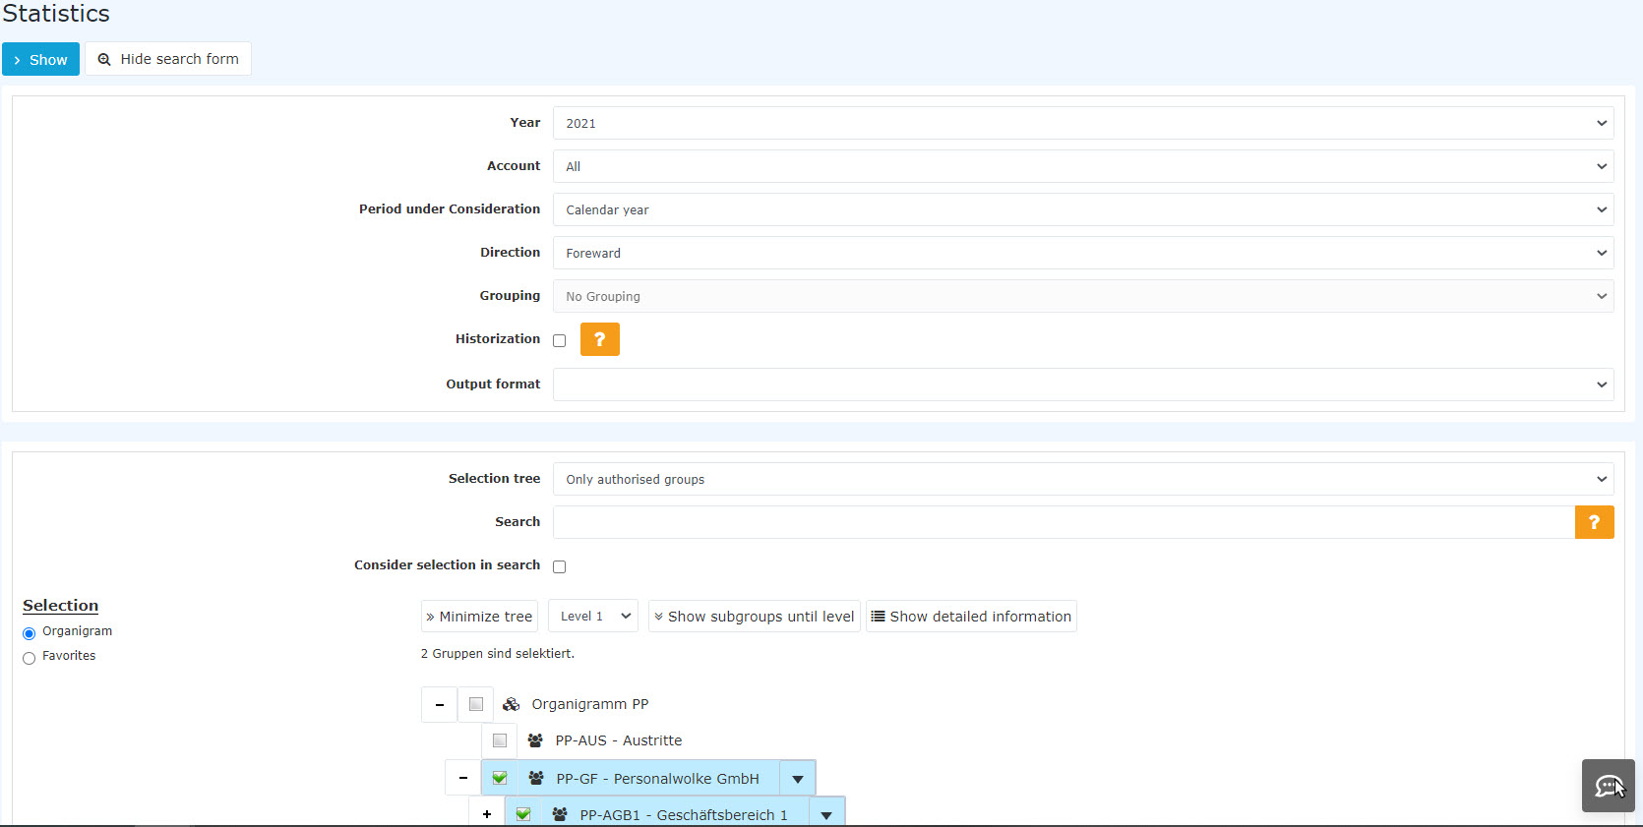Screen dimensions: 1643x827
Task: Click the PP-GF - Personalwolke GmbH label
Action: click(658, 779)
